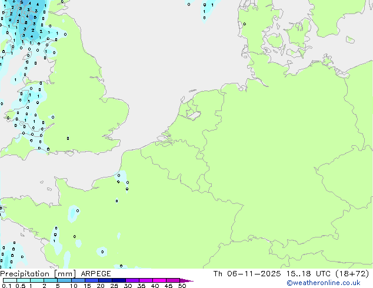
Task: Click the 25–30 mm dark navy swatch
Action: click(x=118, y=280)
